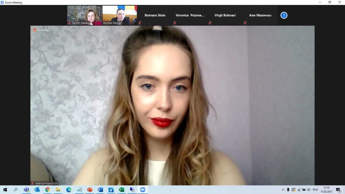Open Word from the taskbar
Image resolution: width=345 pixels, height=194 pixels.
click(100, 190)
